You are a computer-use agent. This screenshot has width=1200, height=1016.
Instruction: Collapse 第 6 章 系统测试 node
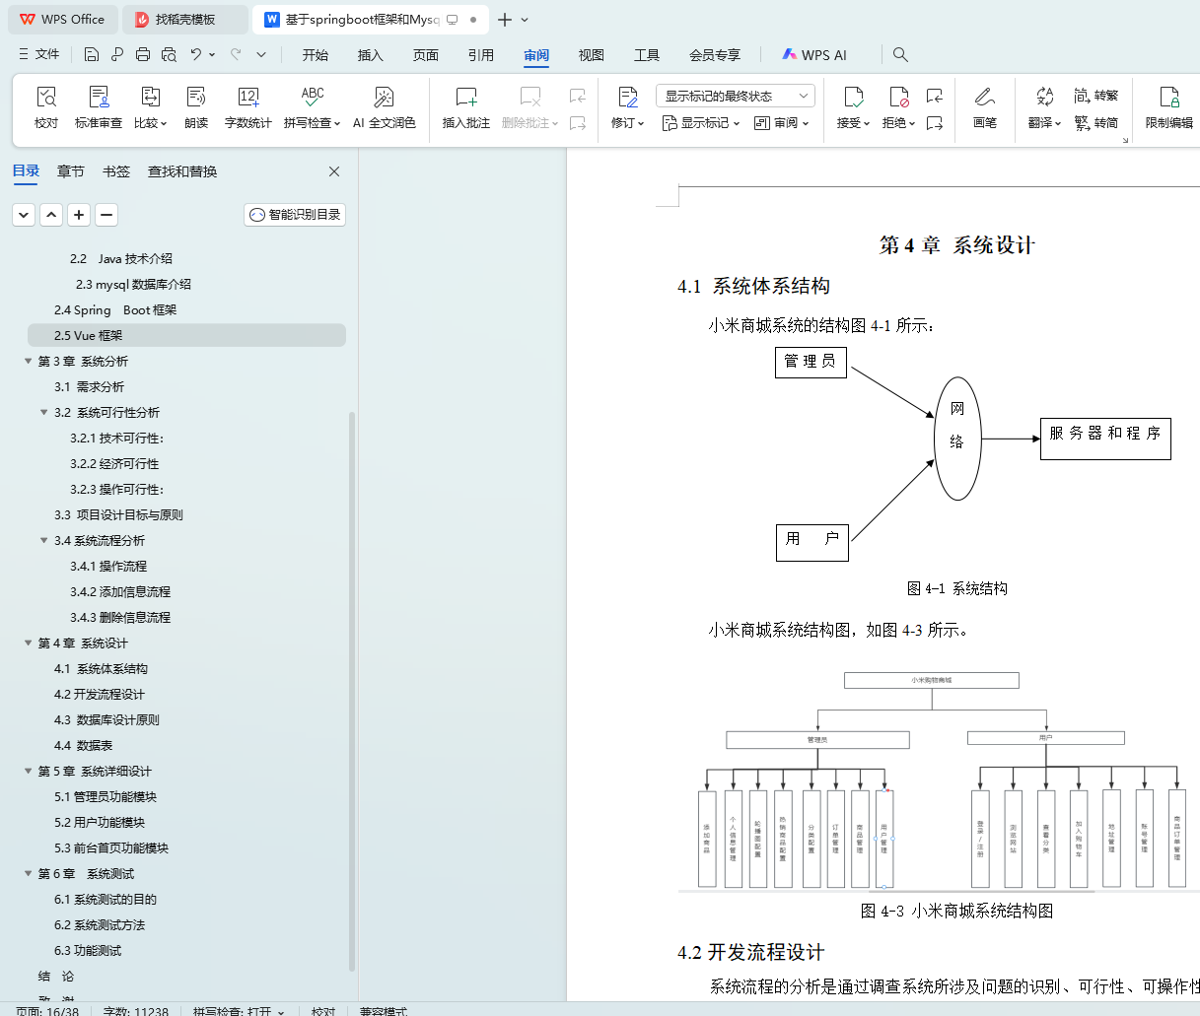29,874
